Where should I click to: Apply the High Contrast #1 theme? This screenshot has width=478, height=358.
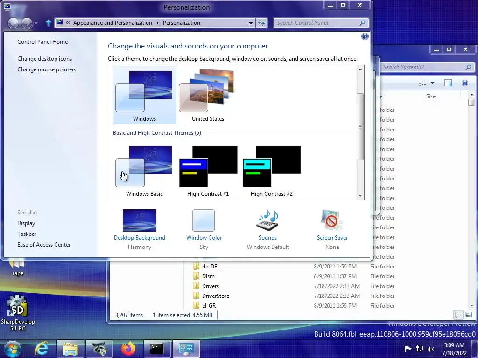click(x=208, y=171)
